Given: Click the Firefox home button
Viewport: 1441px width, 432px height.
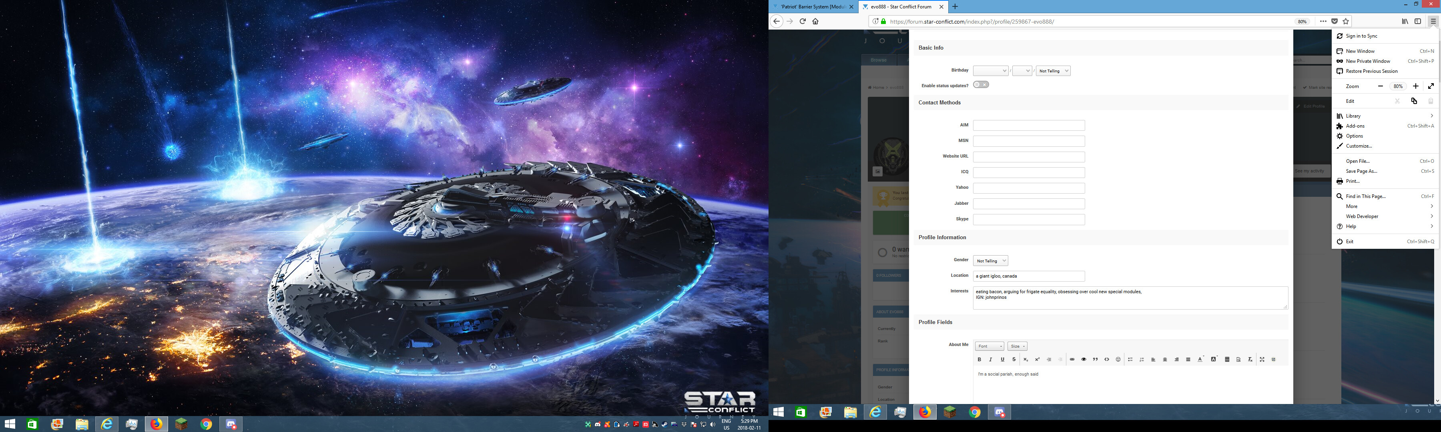Looking at the screenshot, I should 816,21.
